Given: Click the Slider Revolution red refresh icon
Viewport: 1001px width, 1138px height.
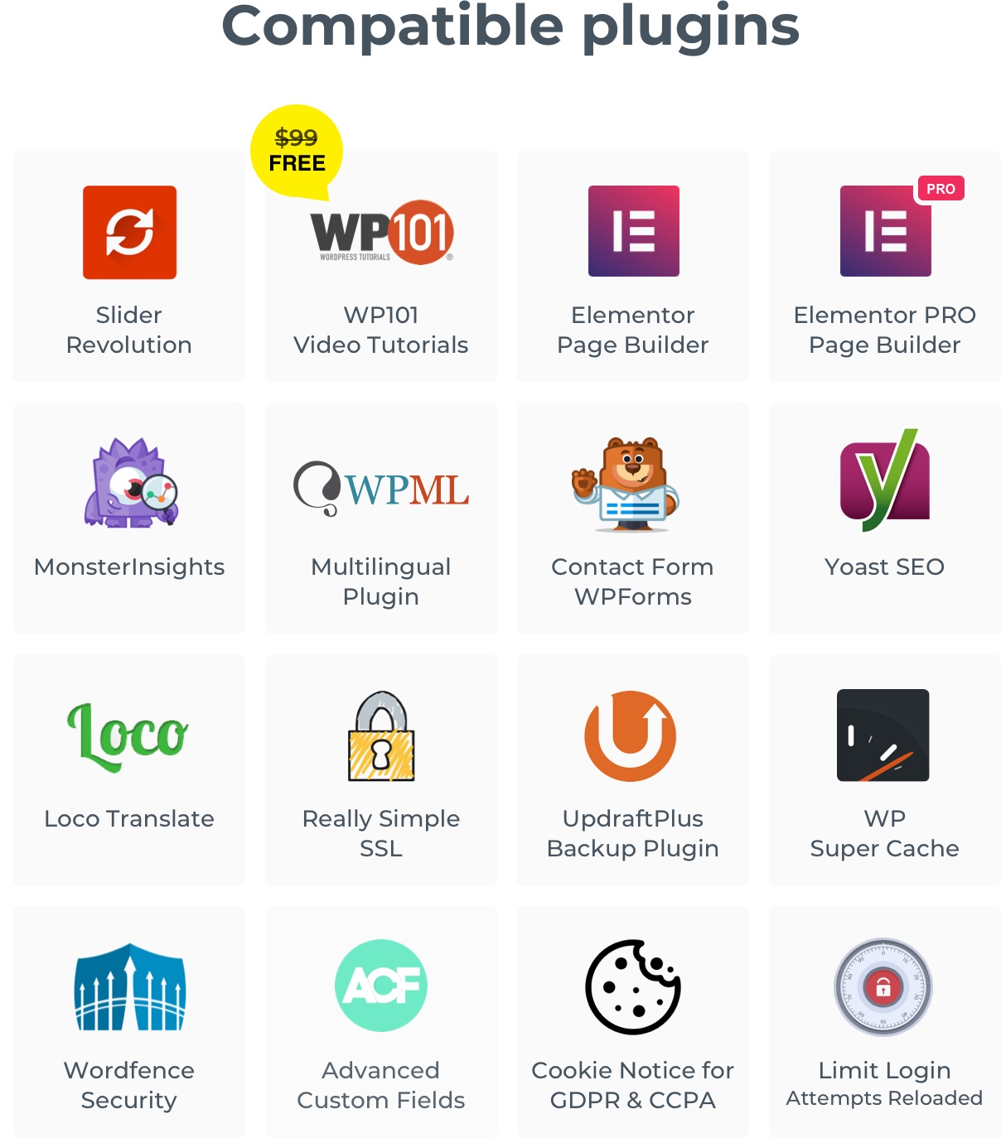Looking at the screenshot, I should point(129,232).
